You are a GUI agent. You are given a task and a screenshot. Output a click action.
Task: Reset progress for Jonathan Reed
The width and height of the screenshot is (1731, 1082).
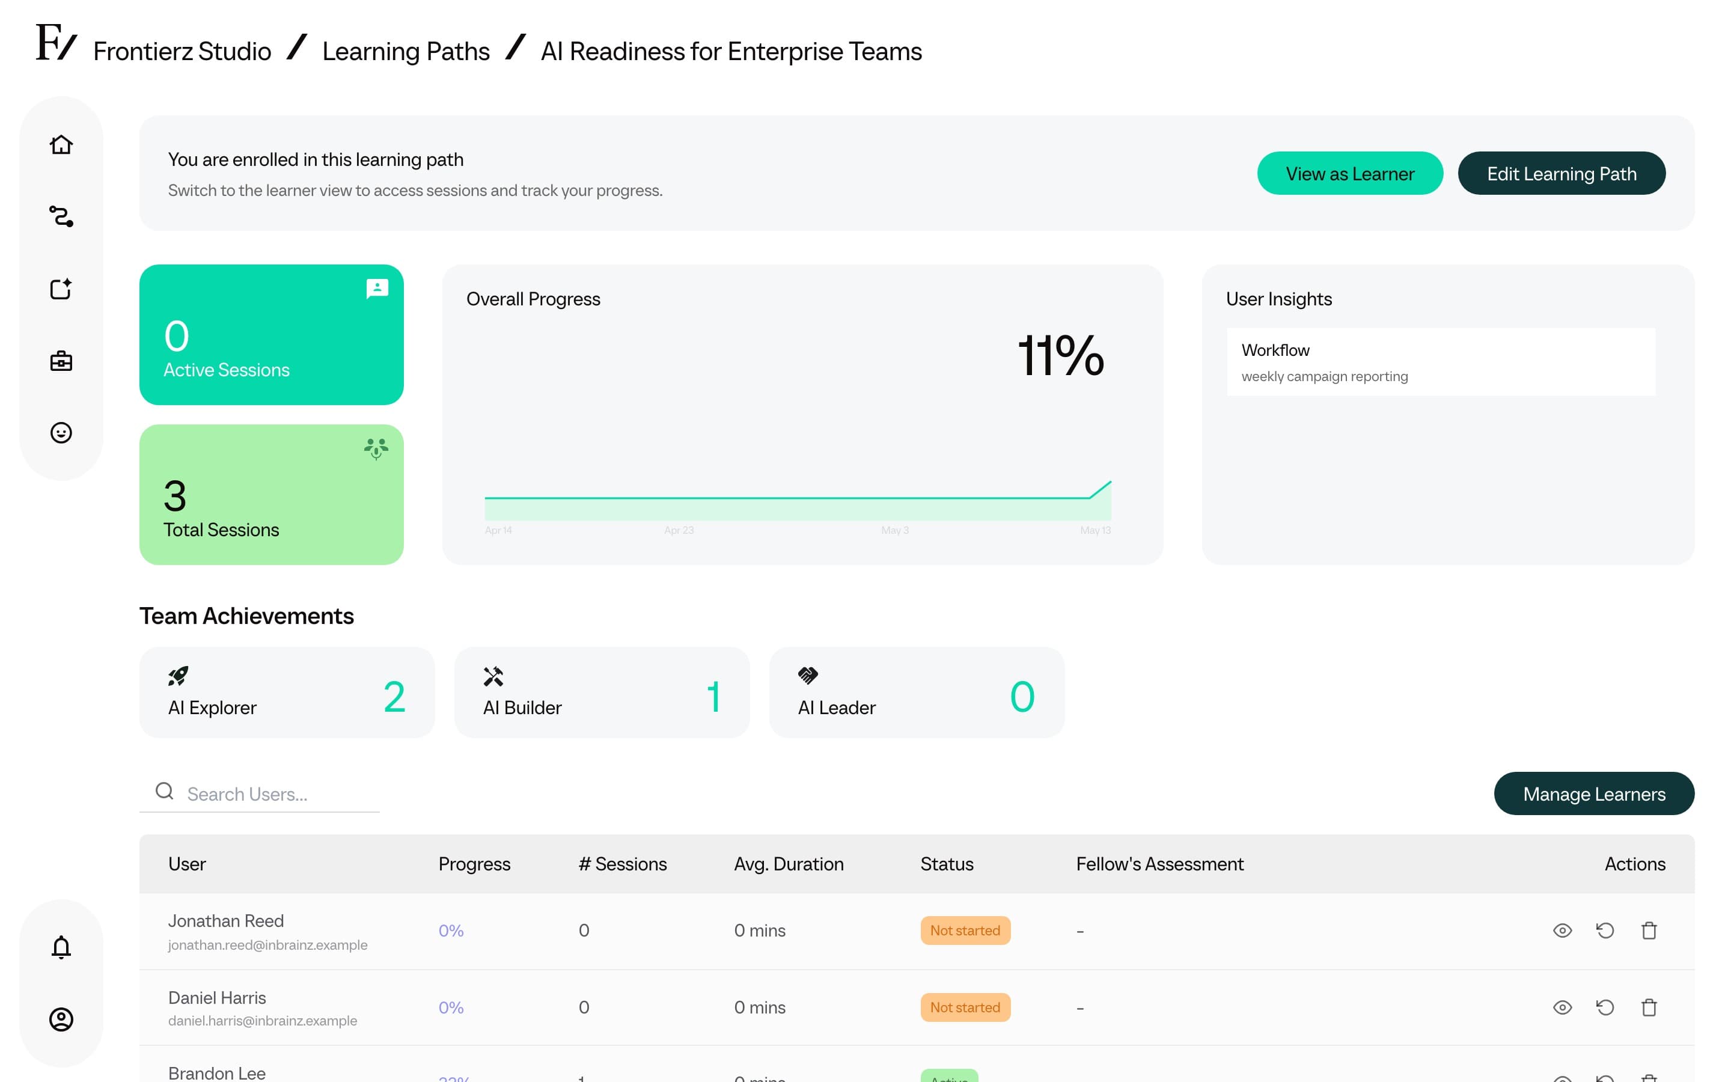(x=1605, y=931)
